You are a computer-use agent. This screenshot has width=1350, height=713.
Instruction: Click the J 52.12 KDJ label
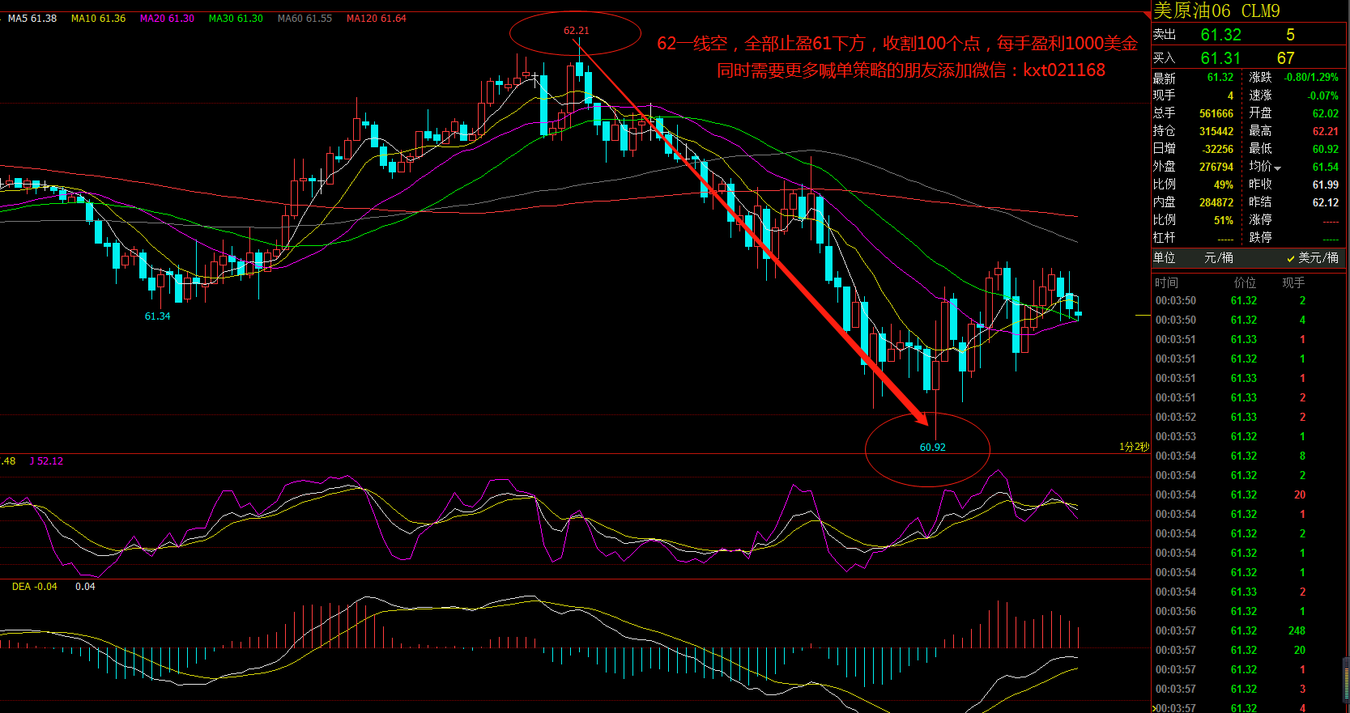click(x=46, y=461)
